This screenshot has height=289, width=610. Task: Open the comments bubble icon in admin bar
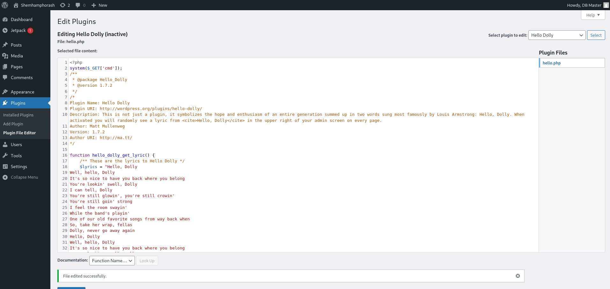coord(78,5)
